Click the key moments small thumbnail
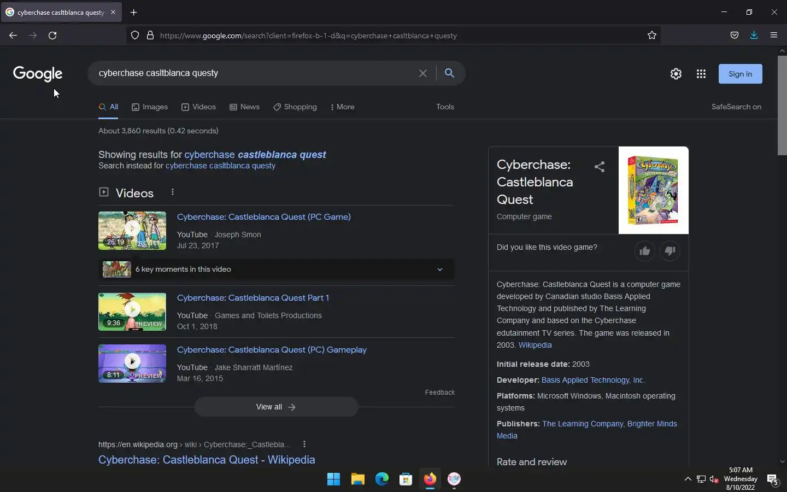The height and width of the screenshot is (492, 787). click(x=117, y=269)
